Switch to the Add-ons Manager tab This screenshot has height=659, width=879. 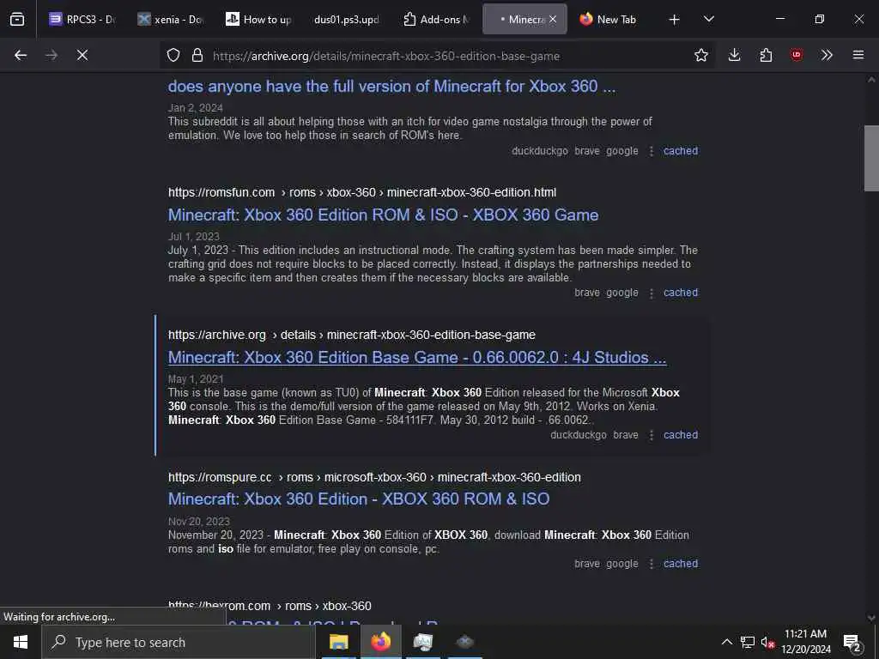coord(435,19)
